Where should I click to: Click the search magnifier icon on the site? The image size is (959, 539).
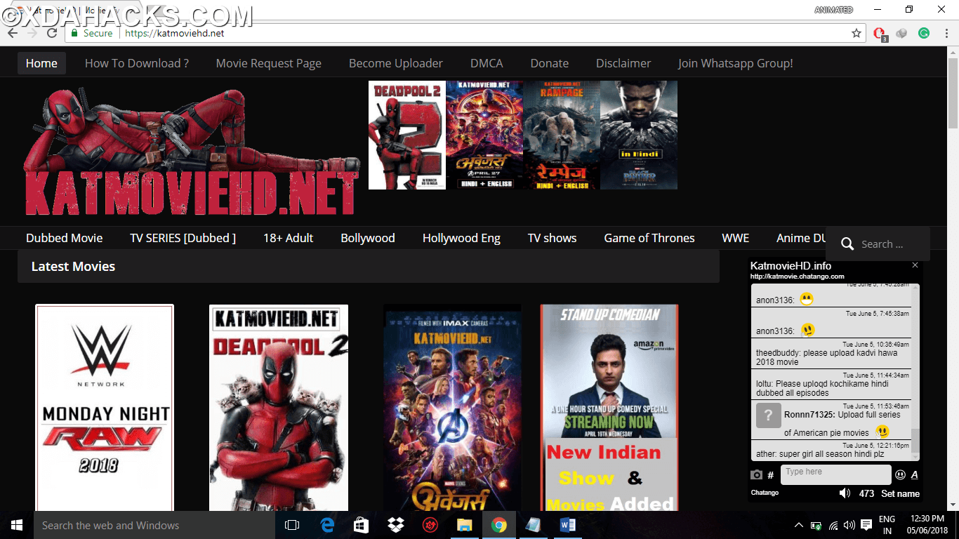point(847,244)
